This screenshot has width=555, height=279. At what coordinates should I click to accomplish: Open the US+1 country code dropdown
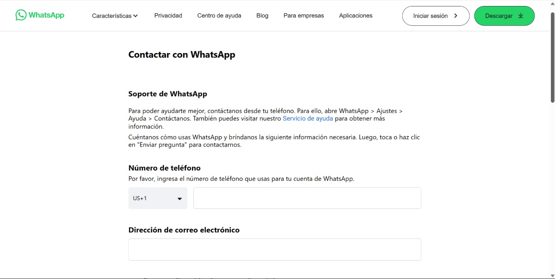click(158, 198)
